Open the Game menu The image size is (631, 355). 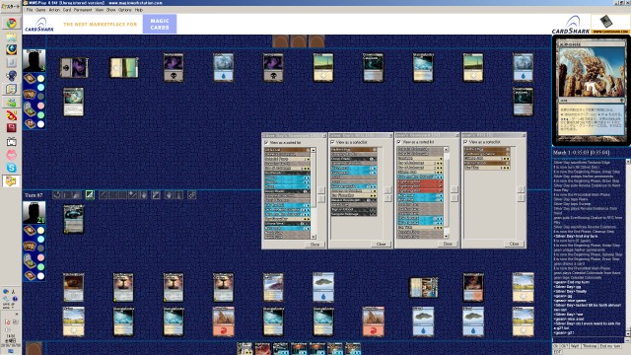40,10
